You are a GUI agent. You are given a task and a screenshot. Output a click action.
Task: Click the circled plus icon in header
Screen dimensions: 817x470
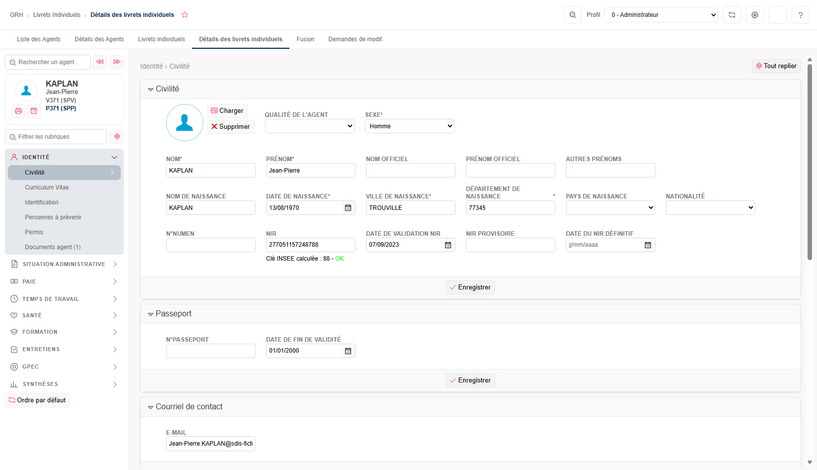tap(755, 15)
